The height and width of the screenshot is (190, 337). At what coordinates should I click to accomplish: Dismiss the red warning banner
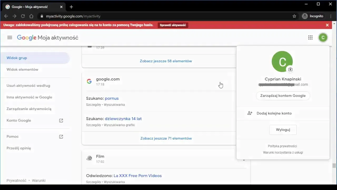click(327, 25)
